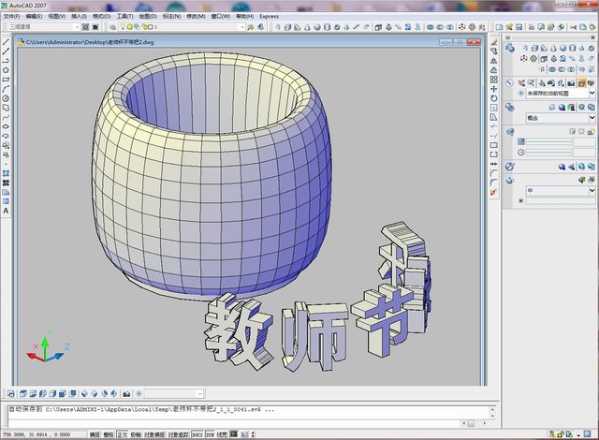Click the light brightness slider in dashboard
This screenshot has height=440, width=599.
pos(548,141)
